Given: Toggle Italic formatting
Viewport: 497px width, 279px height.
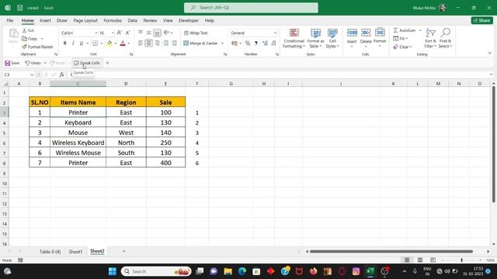Looking at the screenshot, I should 73,43.
